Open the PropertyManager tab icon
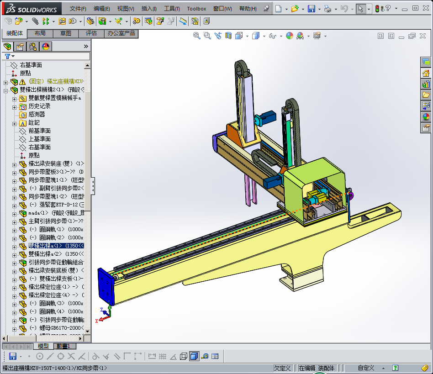Screen dimensions: 433x374 click(x=20, y=47)
